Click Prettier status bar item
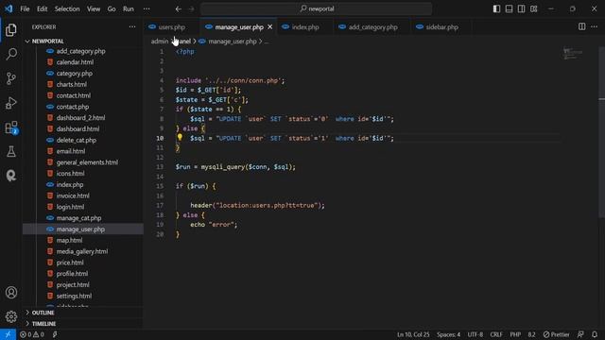This screenshot has height=340, width=605. [556, 334]
